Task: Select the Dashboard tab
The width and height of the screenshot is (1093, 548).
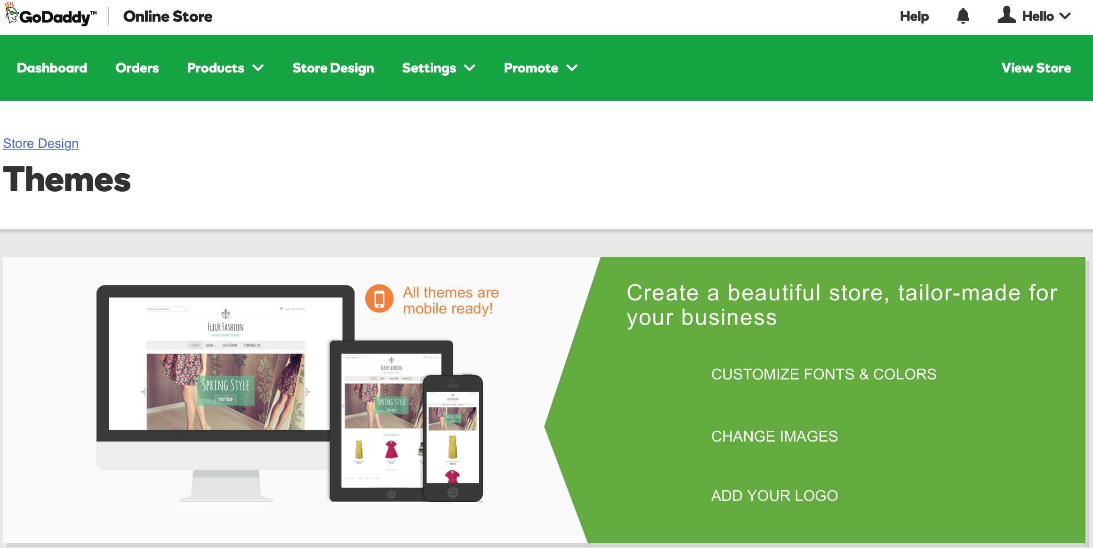Action: pos(52,68)
